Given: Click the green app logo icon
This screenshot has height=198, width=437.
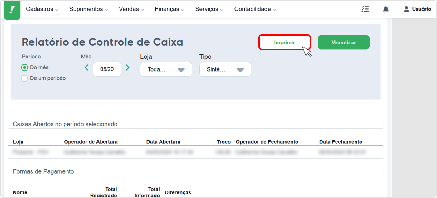Looking at the screenshot, I should pyautogui.click(x=12, y=10).
